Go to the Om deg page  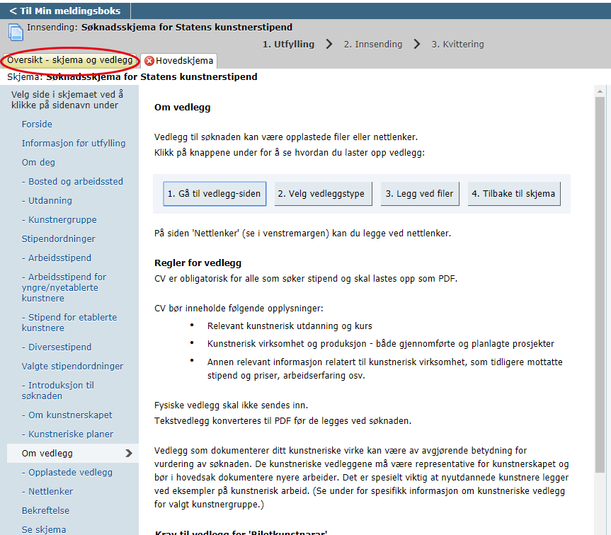tap(38, 162)
